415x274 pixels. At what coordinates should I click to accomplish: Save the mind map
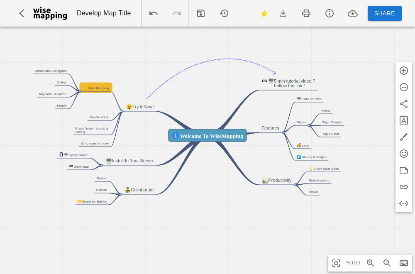(x=201, y=13)
